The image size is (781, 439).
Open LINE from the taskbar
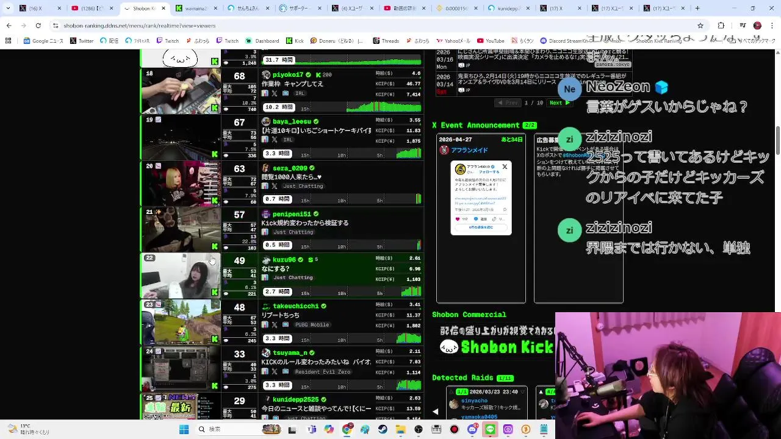(490, 429)
